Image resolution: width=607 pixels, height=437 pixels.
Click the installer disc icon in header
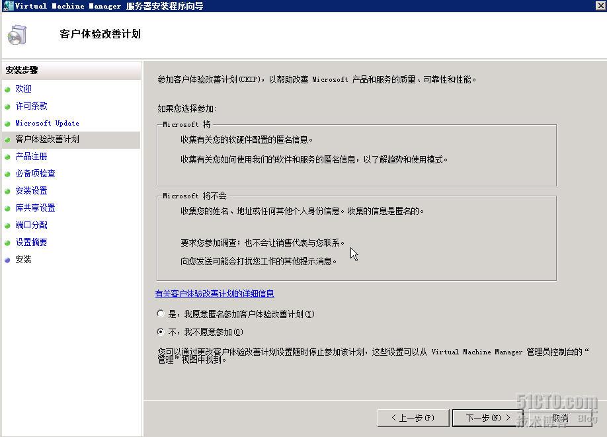17,35
